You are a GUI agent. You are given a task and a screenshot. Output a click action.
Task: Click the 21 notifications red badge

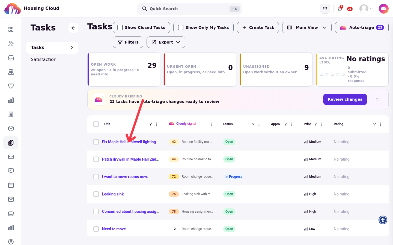coord(350,9)
